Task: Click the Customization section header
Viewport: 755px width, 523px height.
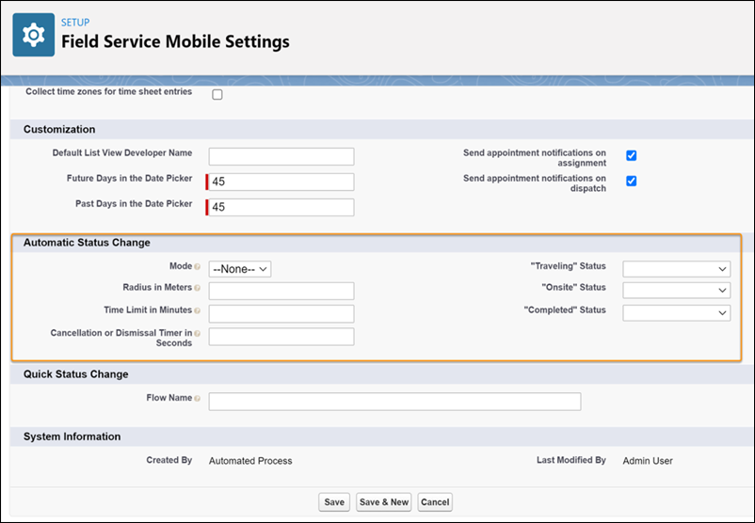Action: 59,130
